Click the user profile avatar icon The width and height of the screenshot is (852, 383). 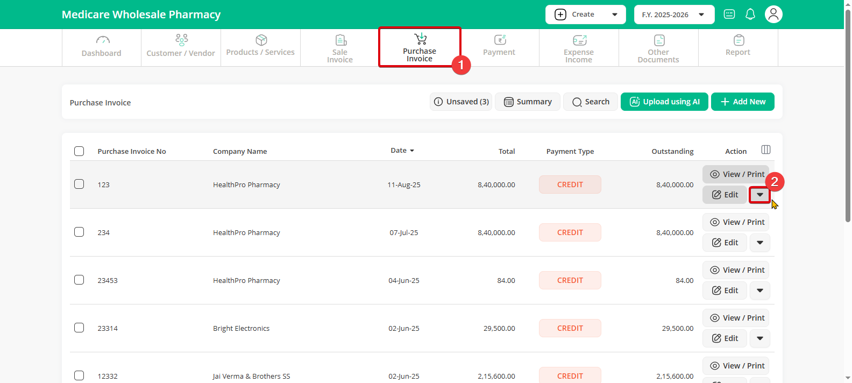click(773, 15)
